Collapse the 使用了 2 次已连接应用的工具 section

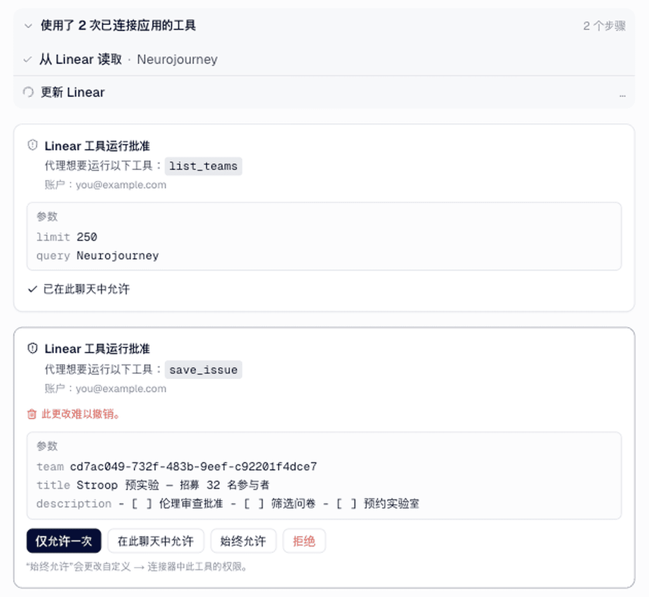pos(28,26)
